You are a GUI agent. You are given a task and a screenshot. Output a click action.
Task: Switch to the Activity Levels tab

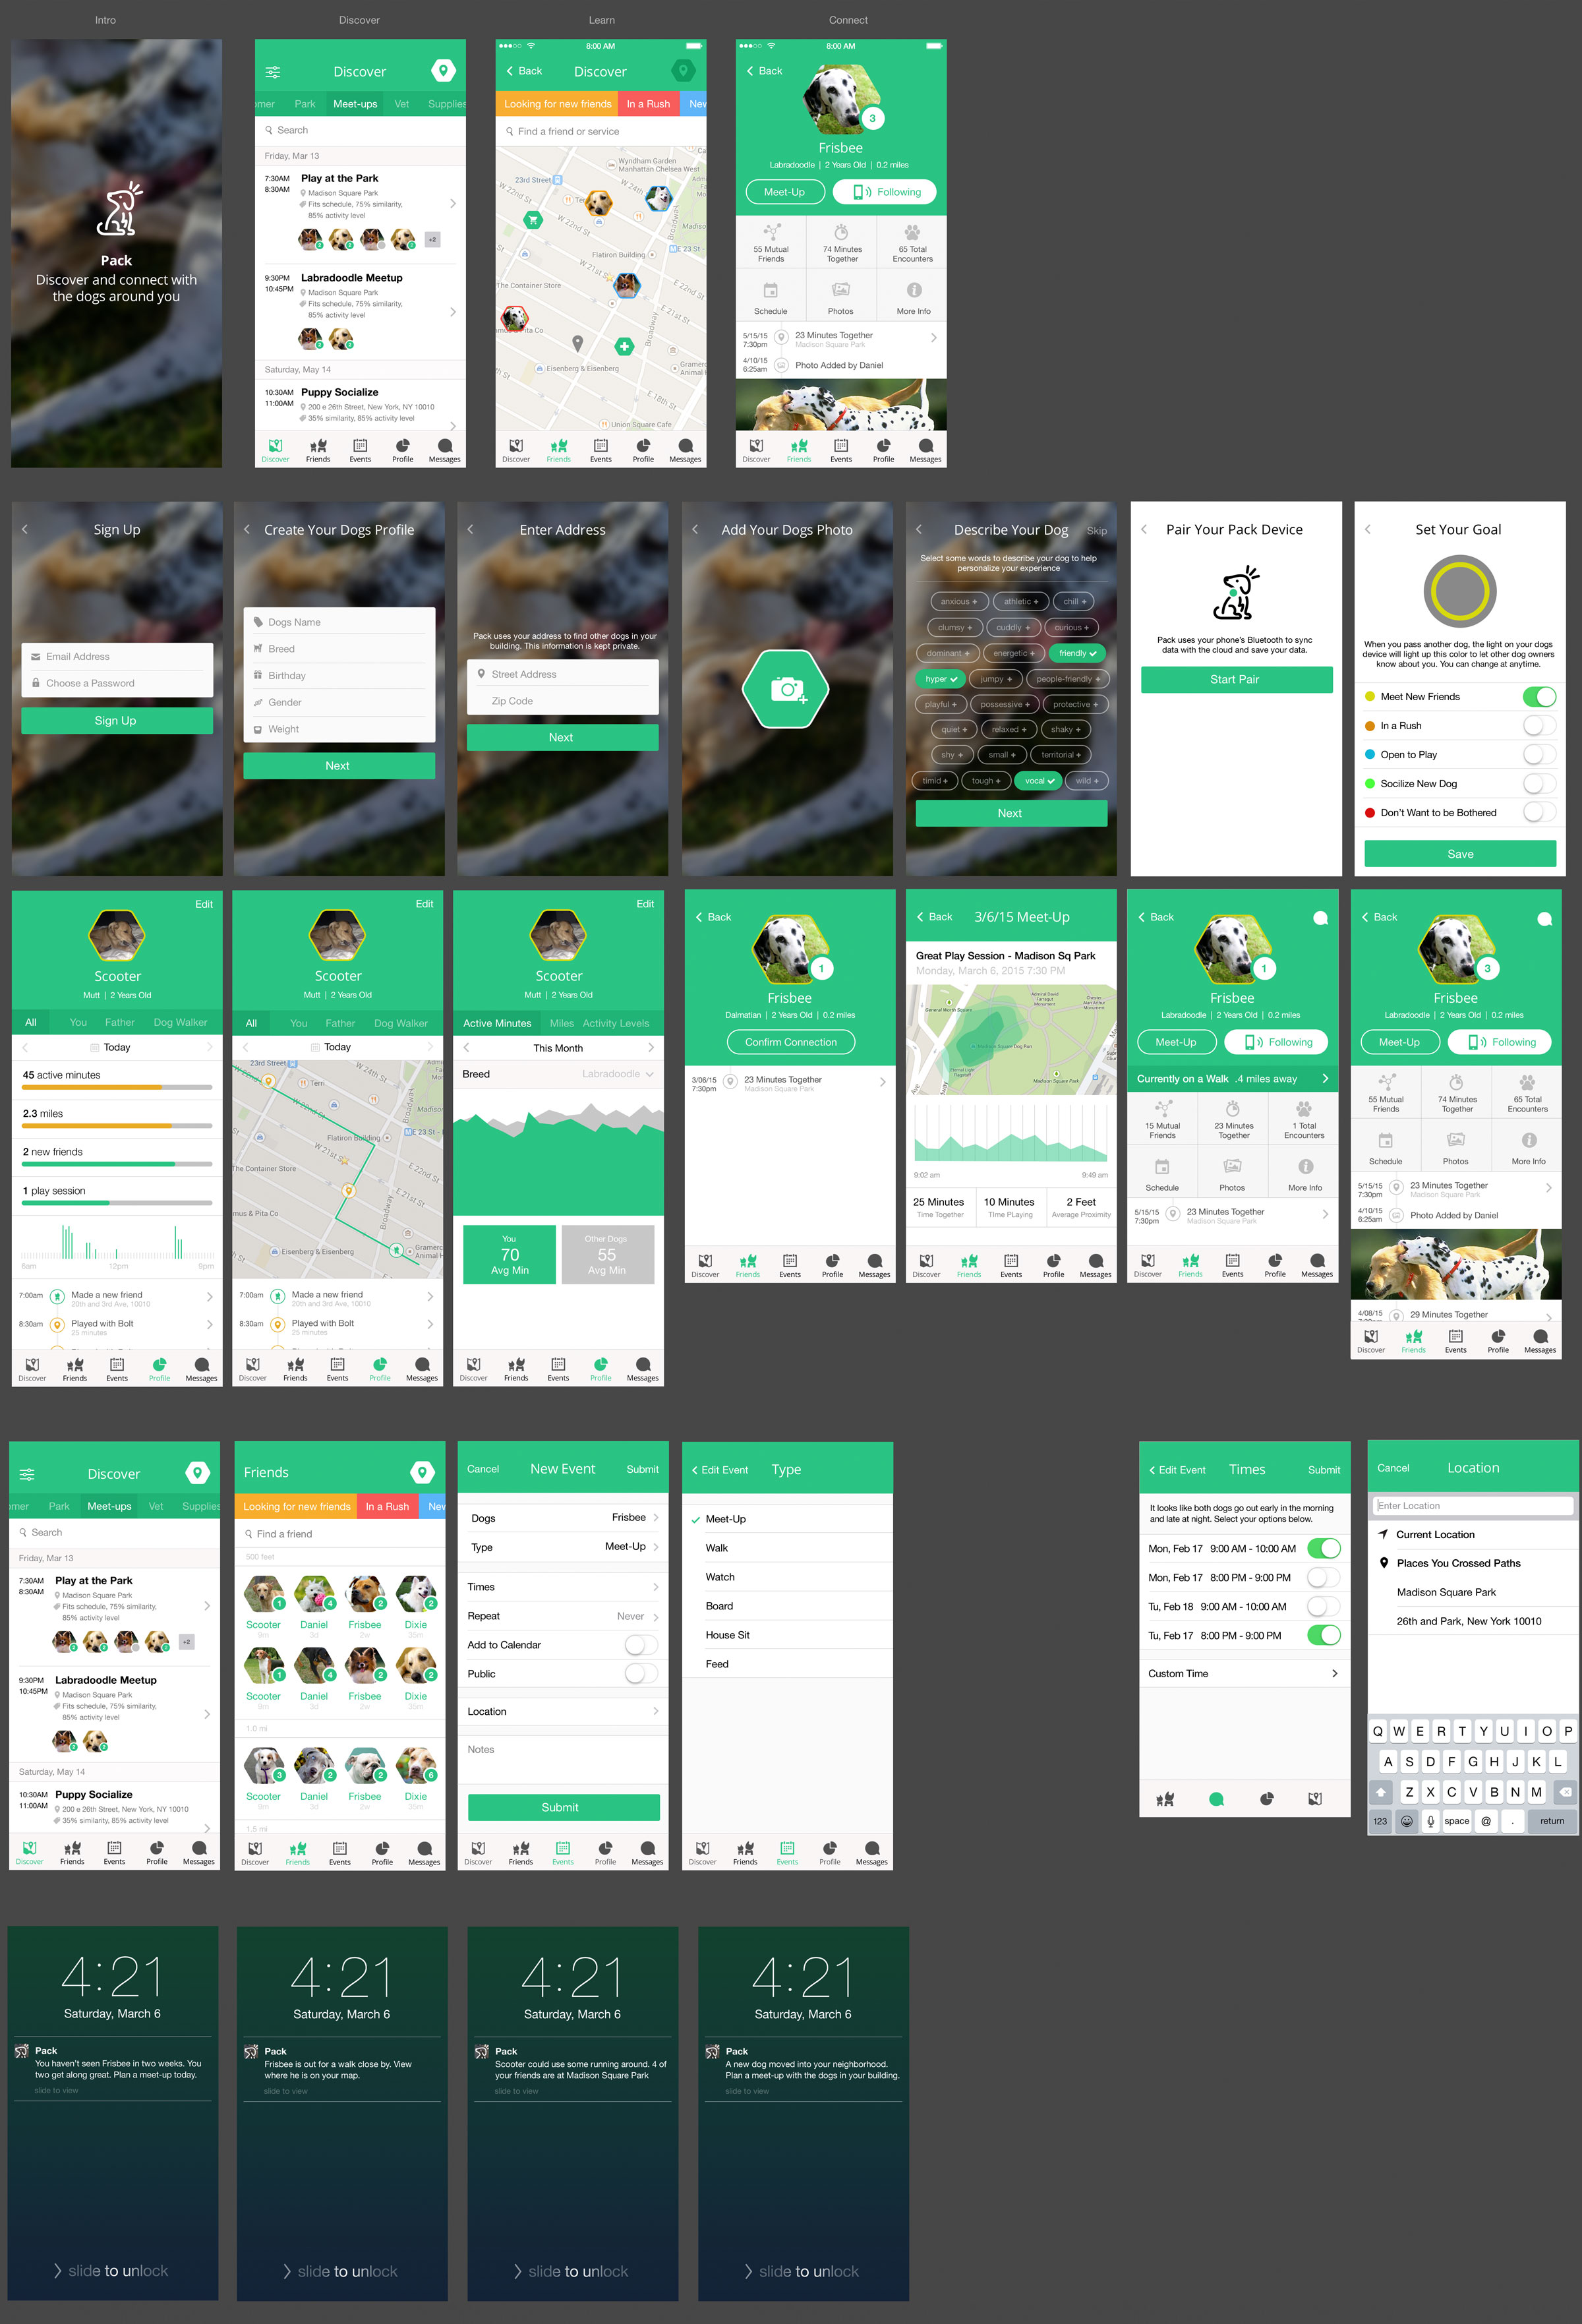tap(616, 1023)
